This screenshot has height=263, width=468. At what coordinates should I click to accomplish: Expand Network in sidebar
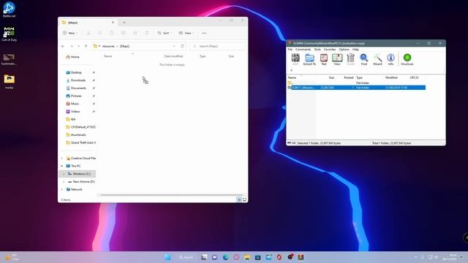point(62,189)
